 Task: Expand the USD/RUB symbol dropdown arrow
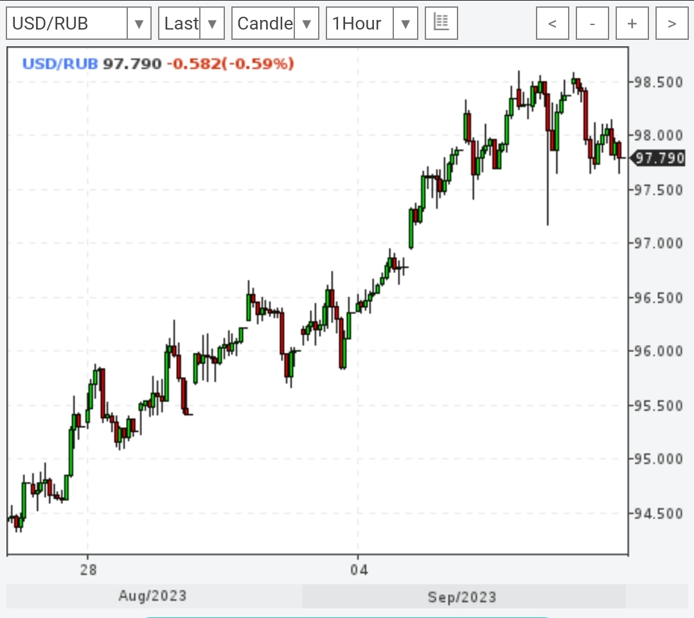(138, 24)
